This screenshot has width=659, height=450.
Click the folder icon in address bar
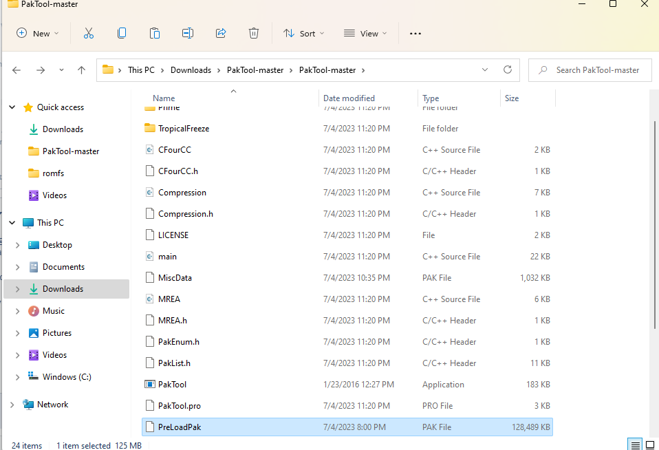coord(108,69)
